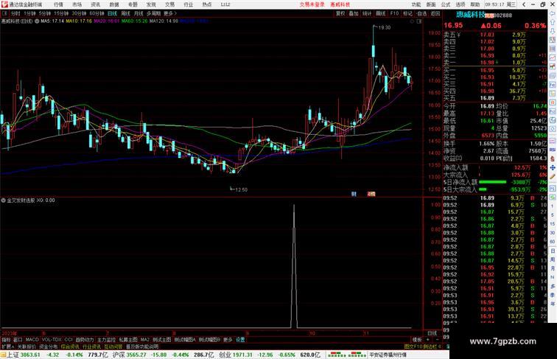The height and width of the screenshot is (359, 557).
Task: Open the bottom 更多 indicators dropdown
Action: point(228,340)
